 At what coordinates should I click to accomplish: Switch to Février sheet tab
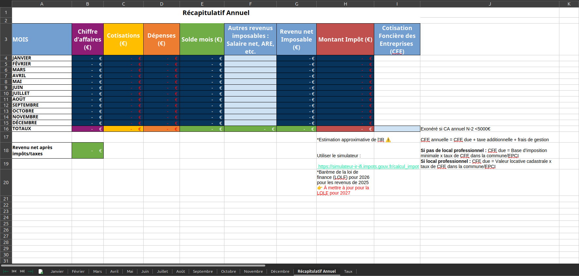(x=78, y=271)
